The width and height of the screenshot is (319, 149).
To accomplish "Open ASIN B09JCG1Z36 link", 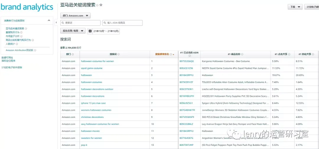I will coord(186,68).
